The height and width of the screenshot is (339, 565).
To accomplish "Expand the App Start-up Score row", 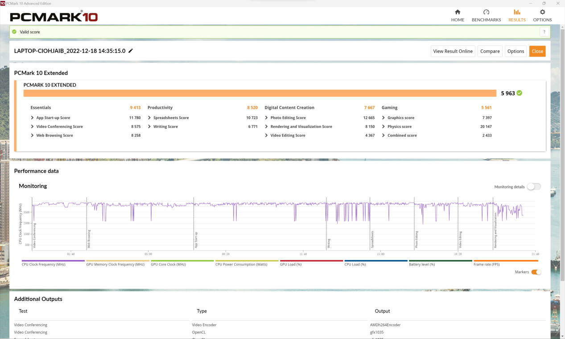I will pyautogui.click(x=33, y=118).
